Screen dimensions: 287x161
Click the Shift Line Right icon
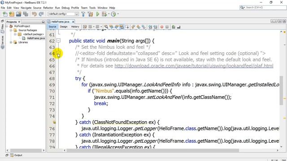coord(156,27)
